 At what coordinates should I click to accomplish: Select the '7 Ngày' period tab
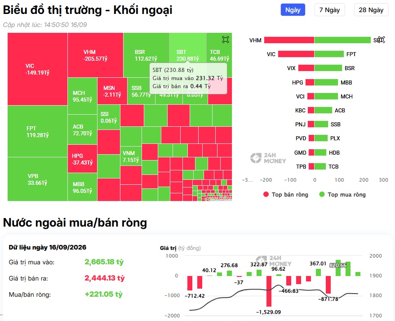329,10
